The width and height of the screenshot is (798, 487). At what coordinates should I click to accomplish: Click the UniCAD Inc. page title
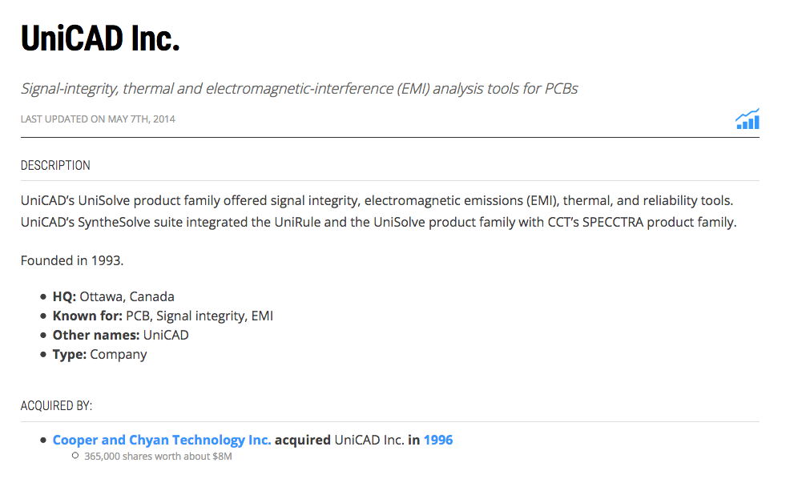100,38
